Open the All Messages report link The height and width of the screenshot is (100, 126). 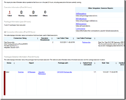[x=31, y=72]
